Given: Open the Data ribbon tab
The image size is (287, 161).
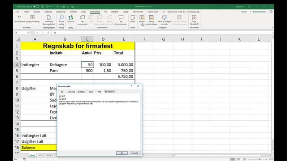Looking at the screenshot, I should click(83, 12).
